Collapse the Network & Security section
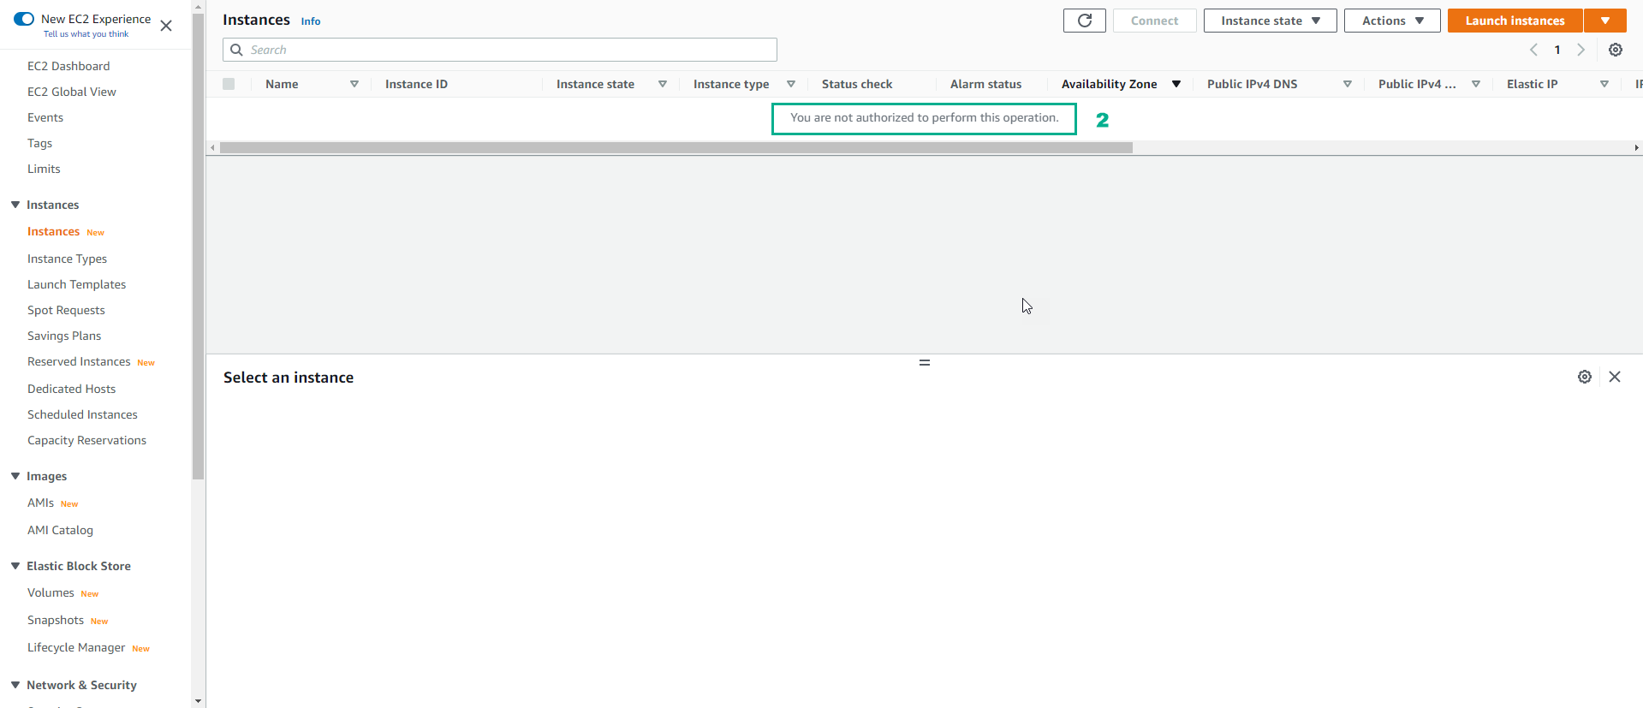This screenshot has width=1643, height=708. (x=15, y=685)
